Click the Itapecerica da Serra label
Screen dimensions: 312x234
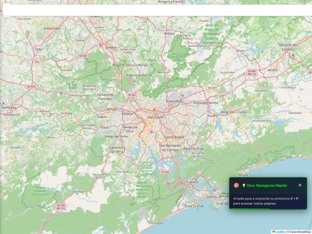(x=117, y=150)
